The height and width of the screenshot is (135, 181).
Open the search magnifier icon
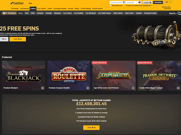[179, 13]
